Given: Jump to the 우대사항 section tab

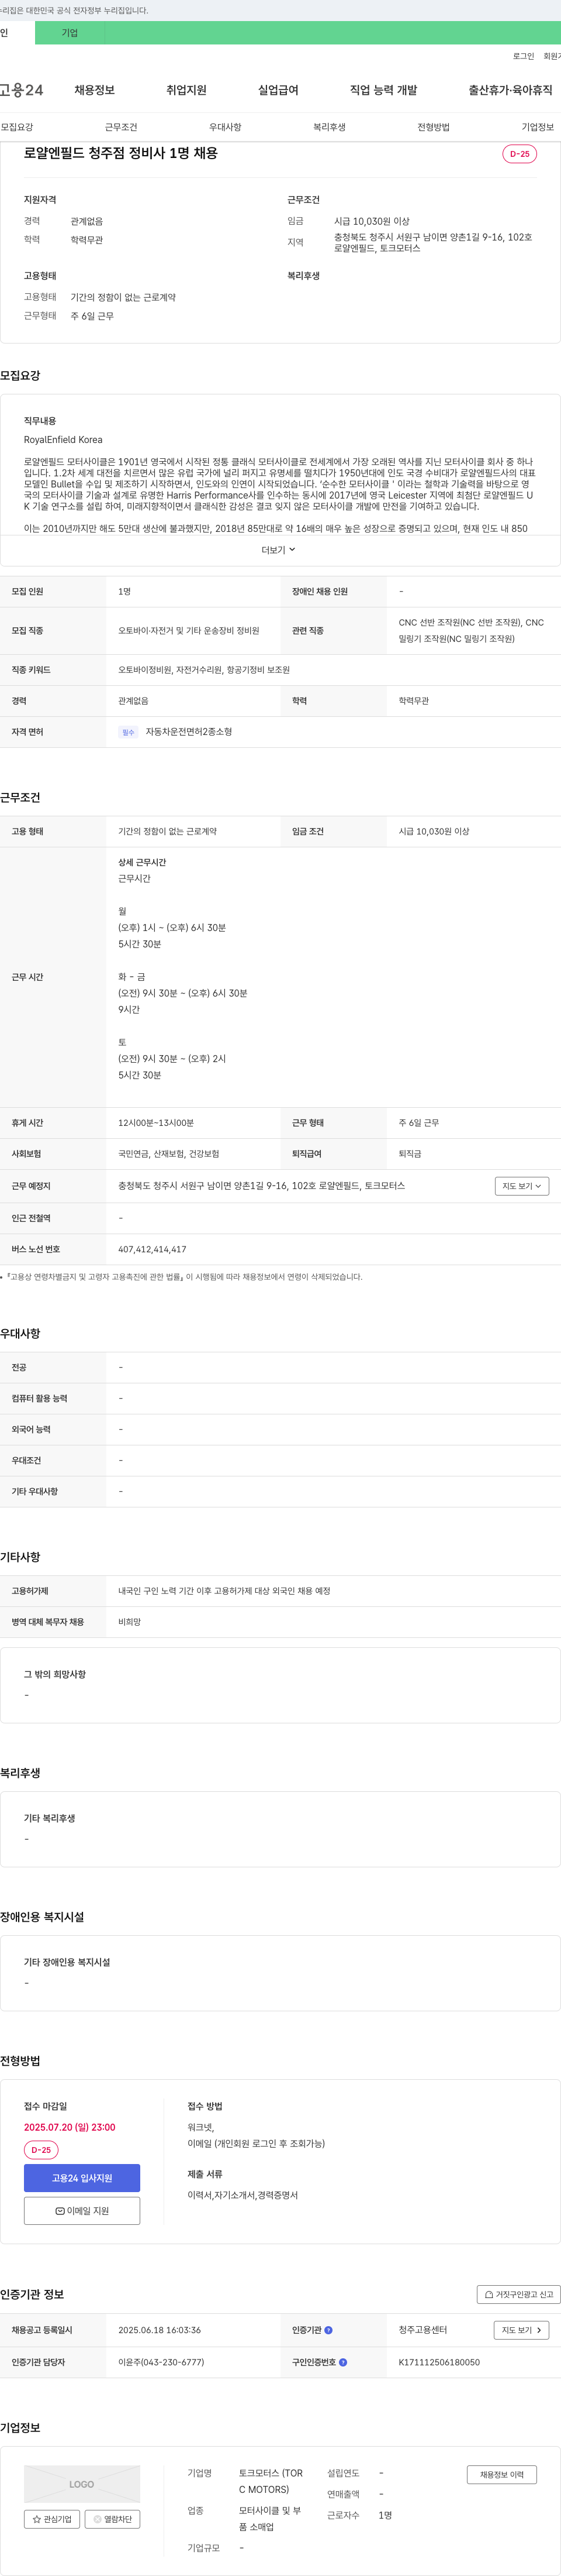Looking at the screenshot, I should [226, 127].
